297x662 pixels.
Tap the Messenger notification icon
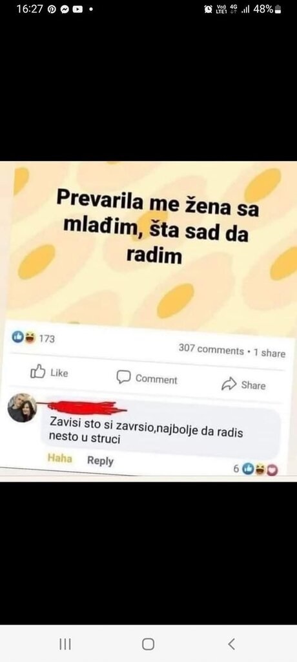click(65, 9)
